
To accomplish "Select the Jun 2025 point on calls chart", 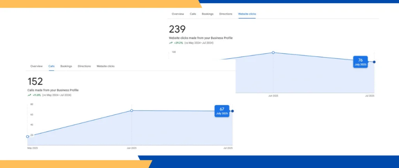I will click(x=132, y=111).
